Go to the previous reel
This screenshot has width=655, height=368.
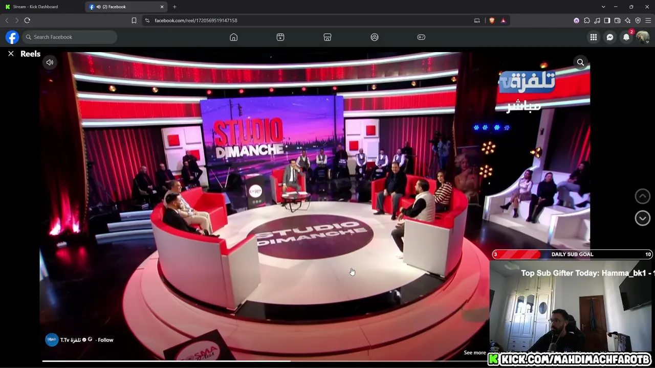pos(643,196)
